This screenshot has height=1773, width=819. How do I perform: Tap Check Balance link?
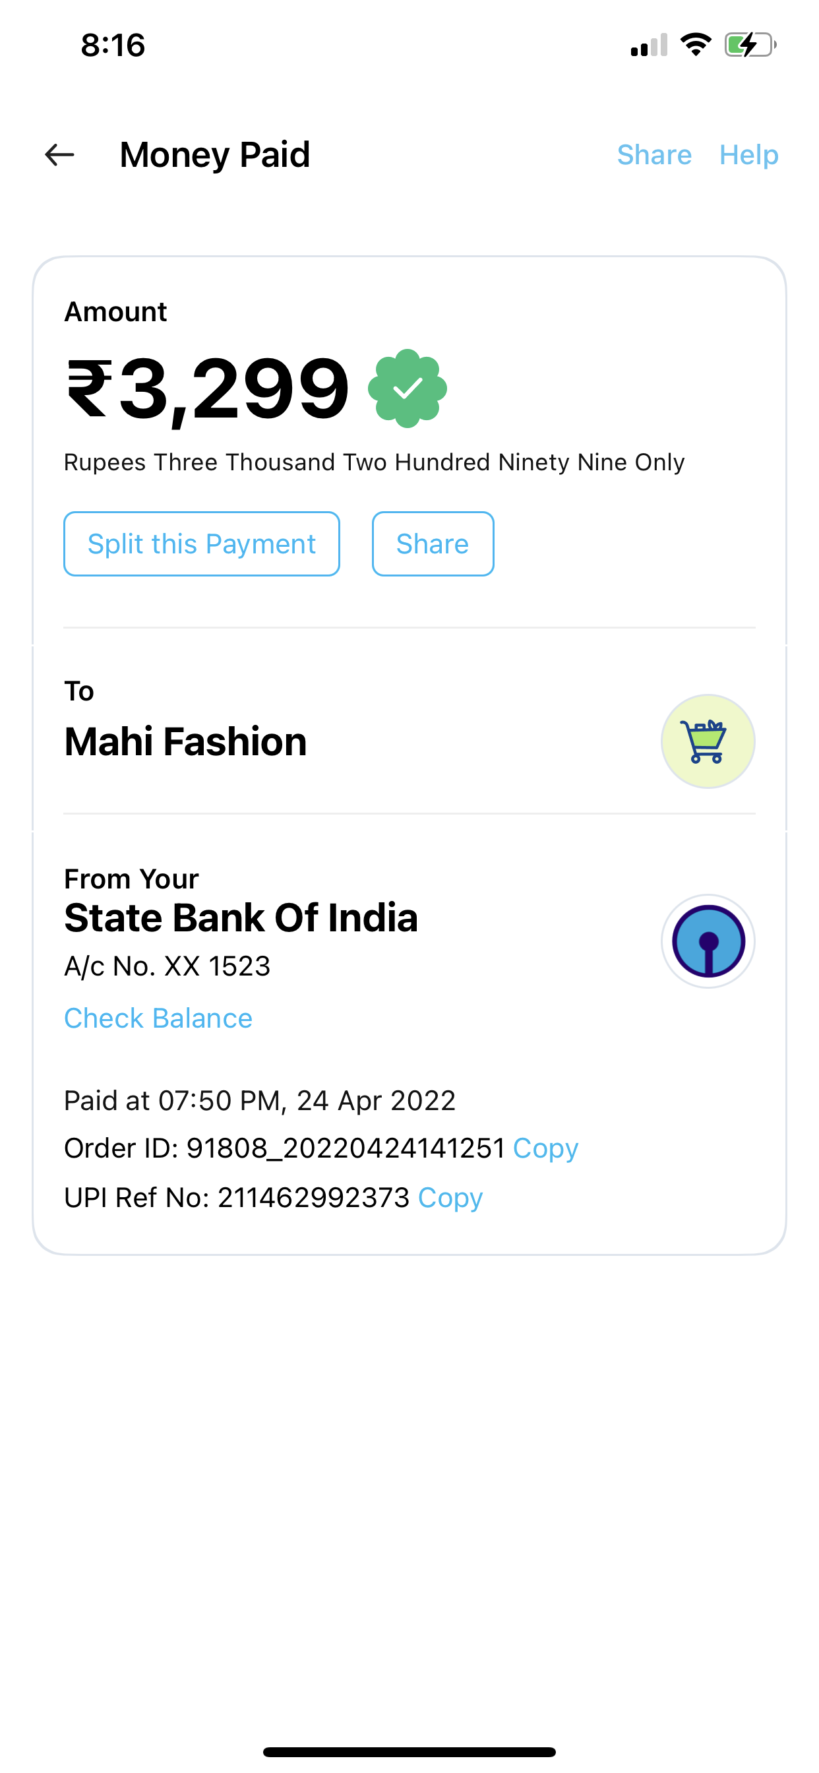[x=158, y=1018]
